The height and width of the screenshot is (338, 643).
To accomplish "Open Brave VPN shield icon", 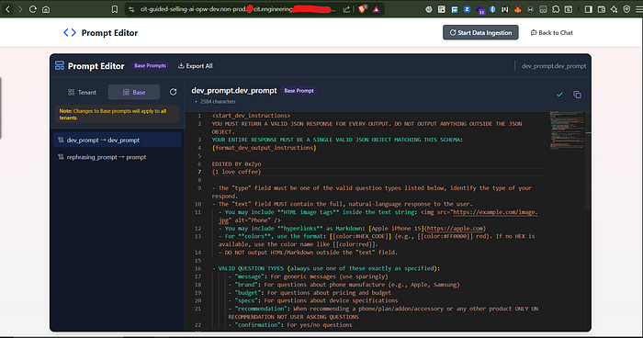I will click(626, 9).
